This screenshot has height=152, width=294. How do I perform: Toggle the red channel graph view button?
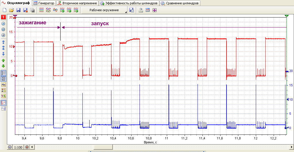pos(3,103)
